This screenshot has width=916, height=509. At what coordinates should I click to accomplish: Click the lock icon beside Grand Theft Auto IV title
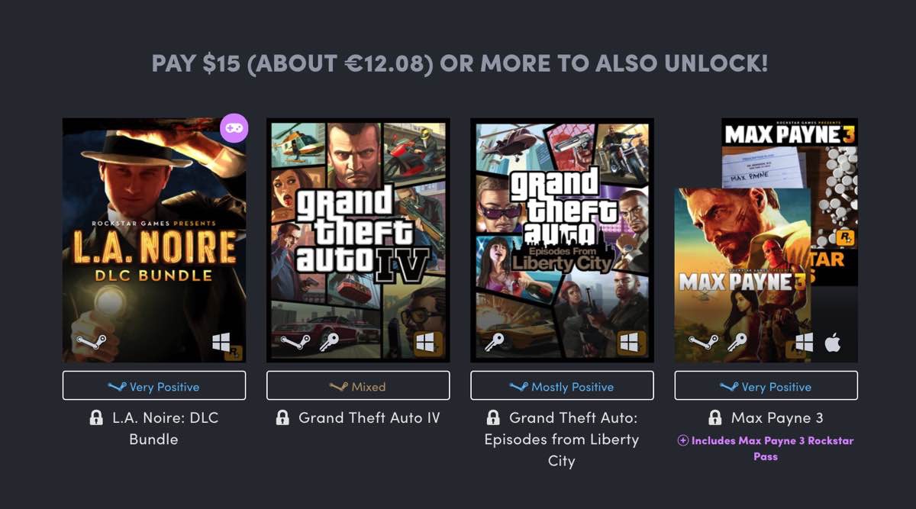pos(282,418)
